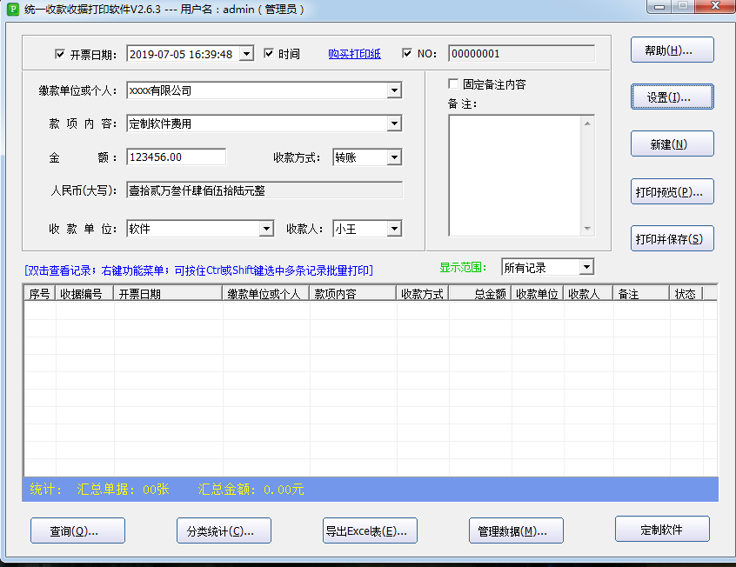The width and height of the screenshot is (736, 567).
Task: Open the 帮助(H) button
Action: tap(672, 50)
